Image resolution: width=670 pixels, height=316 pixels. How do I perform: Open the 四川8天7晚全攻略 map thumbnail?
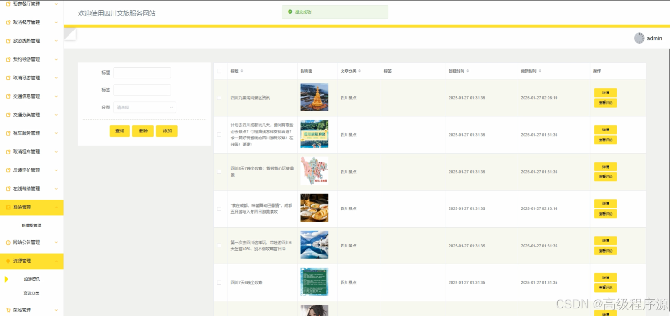(314, 171)
